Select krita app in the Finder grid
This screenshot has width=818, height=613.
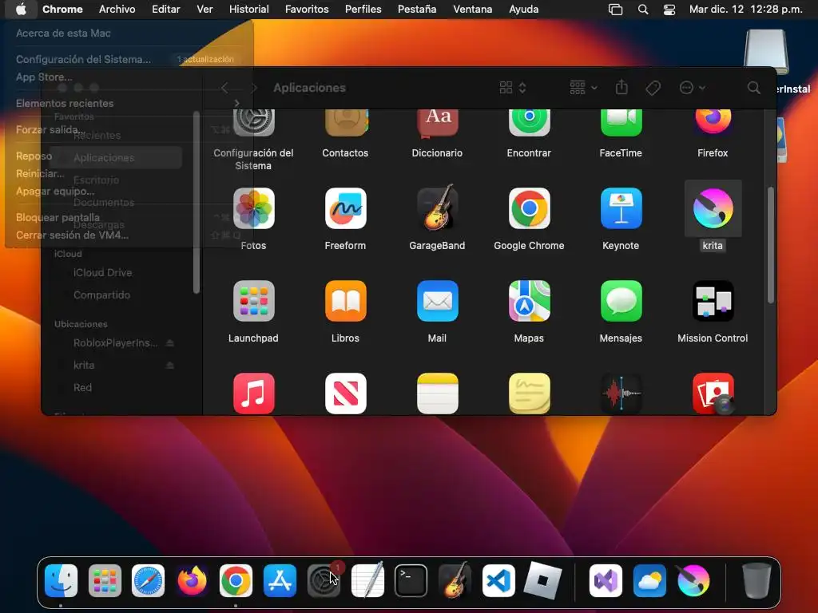point(713,208)
